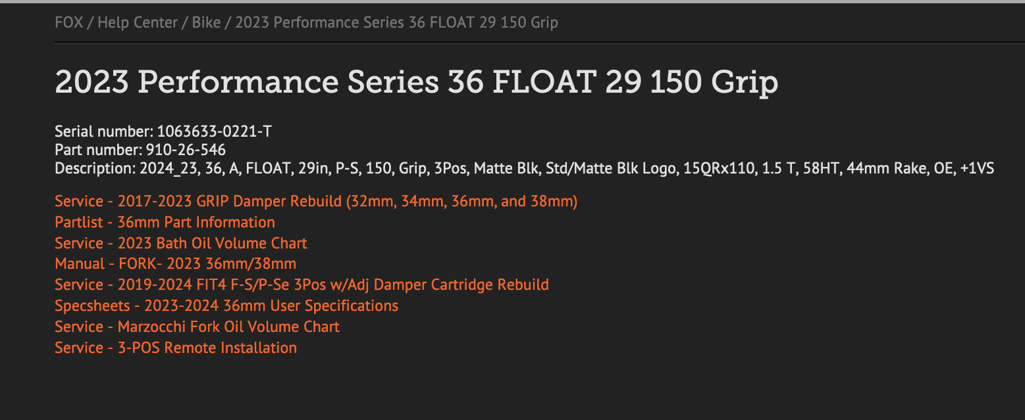Go to Help Center breadcrumb

click(138, 23)
